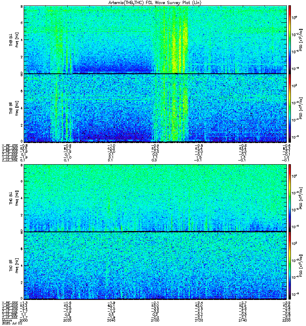Click the '-1.3' X_RE_GSE value under the THC panels
This screenshot has height=326, width=306.
coord(24,303)
